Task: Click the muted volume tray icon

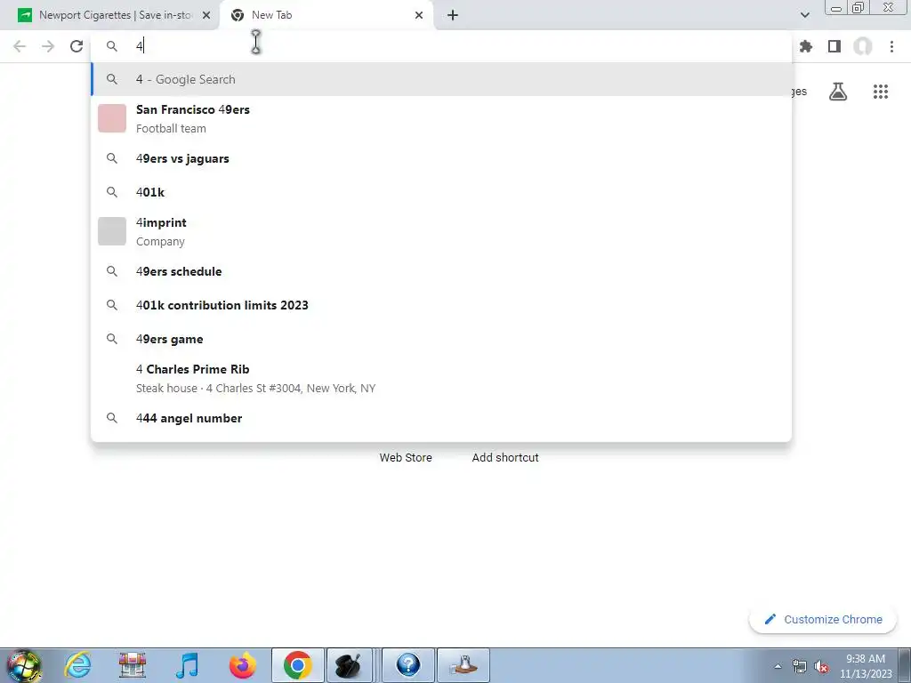Action: pyautogui.click(x=821, y=667)
